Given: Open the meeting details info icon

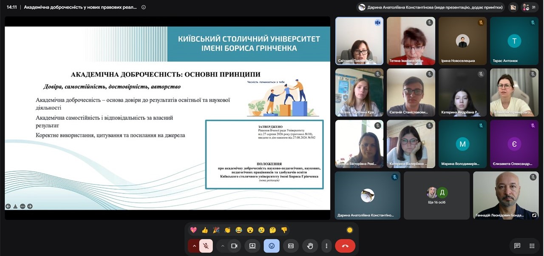Looking at the screenshot, I should coord(143,7).
